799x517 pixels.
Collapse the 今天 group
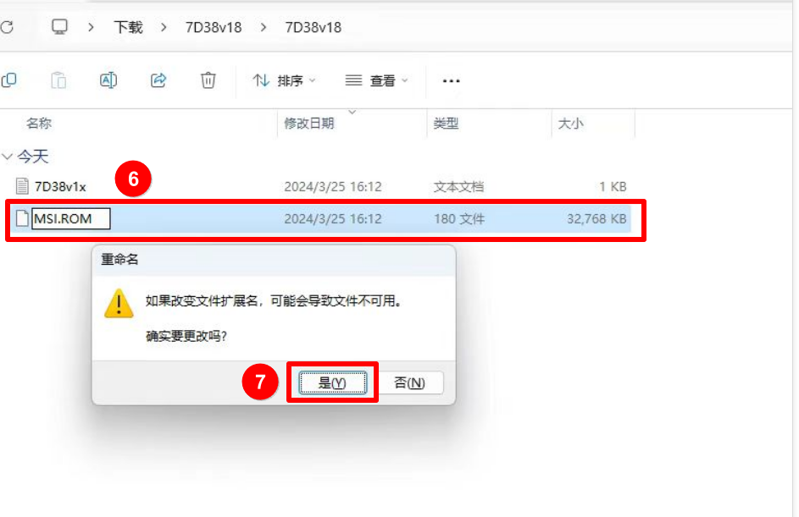[8, 157]
